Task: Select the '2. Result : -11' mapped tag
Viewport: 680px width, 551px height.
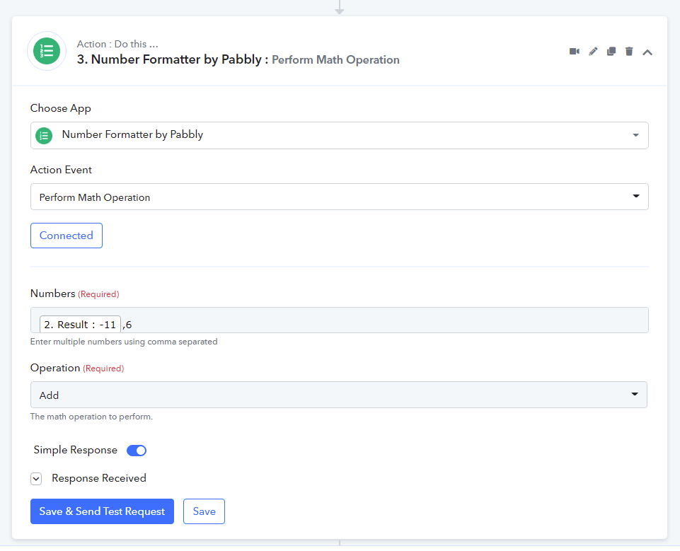Action: pos(80,324)
